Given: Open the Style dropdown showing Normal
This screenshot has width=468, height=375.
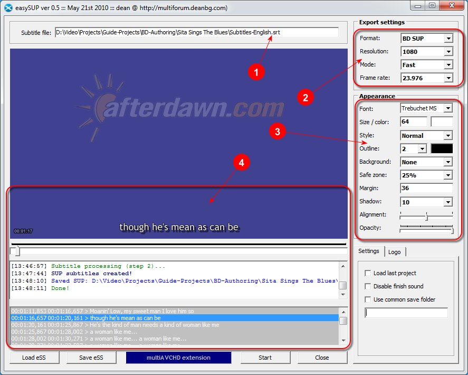Looking at the screenshot, I should (426, 136).
